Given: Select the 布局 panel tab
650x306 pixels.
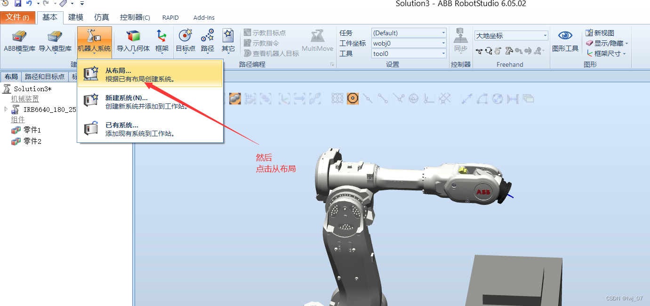Looking at the screenshot, I should pyautogui.click(x=11, y=77).
